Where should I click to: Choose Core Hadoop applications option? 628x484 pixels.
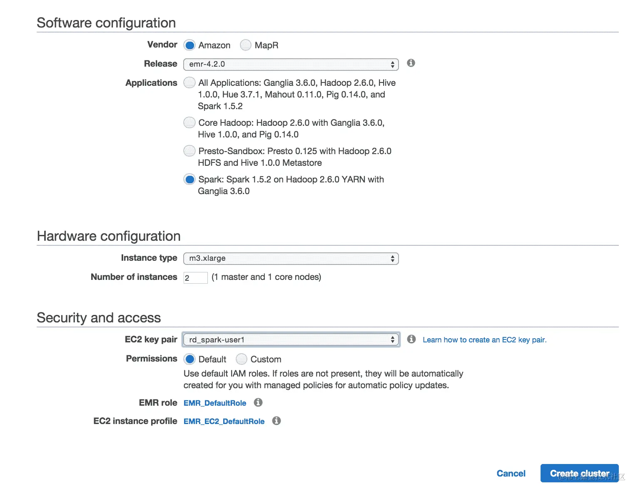coord(189,122)
